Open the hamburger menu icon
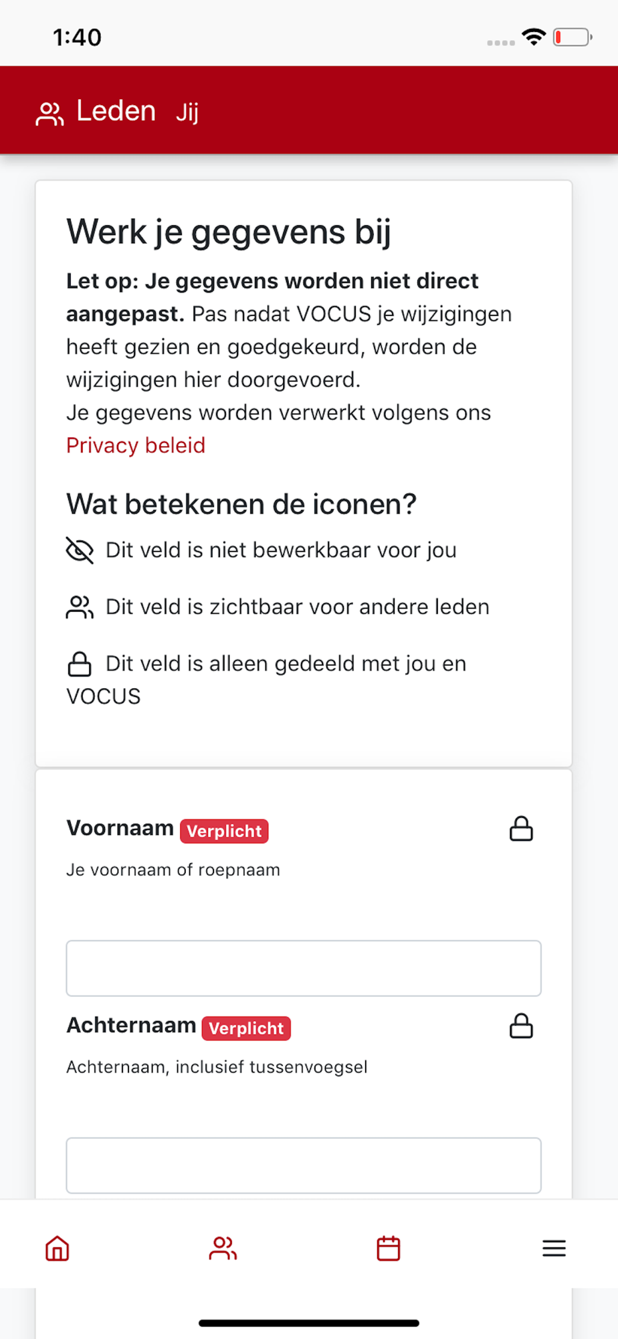This screenshot has width=618, height=1339. click(554, 1249)
